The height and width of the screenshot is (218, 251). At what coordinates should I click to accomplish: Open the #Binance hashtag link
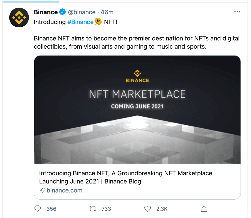click(80, 22)
